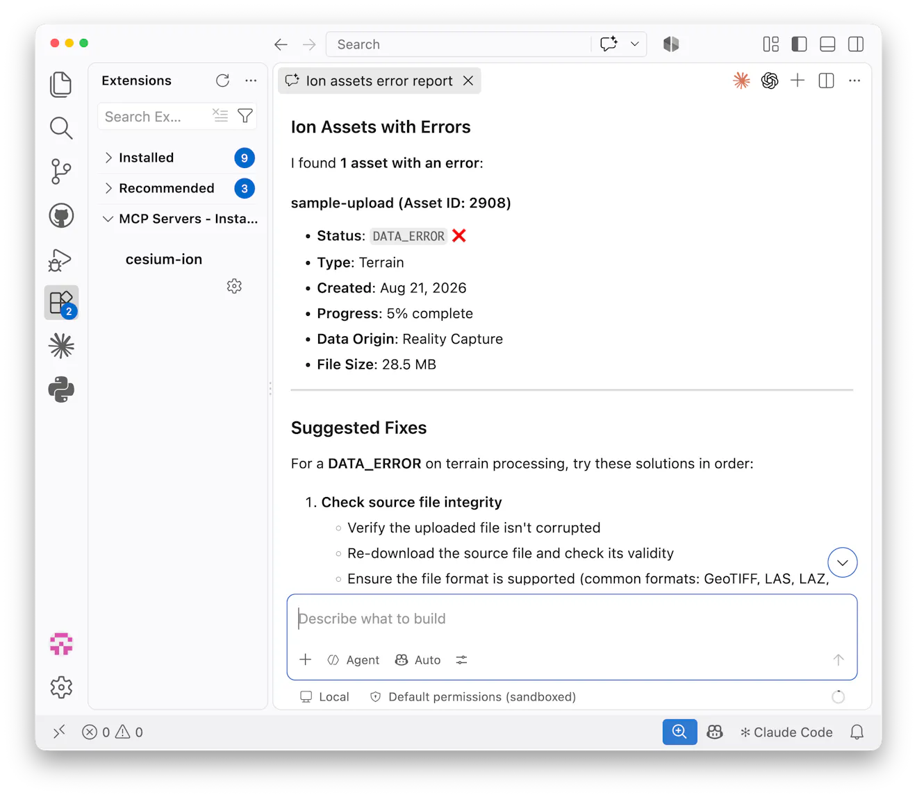
Task: Open the Python view in activity bar
Action: [61, 389]
